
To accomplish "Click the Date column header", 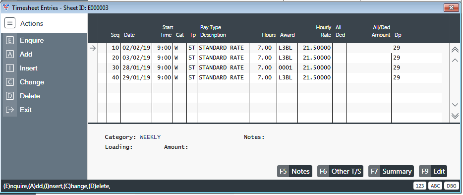I will click(129, 35).
